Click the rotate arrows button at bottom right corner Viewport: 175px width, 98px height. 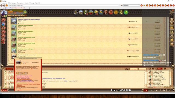[170, 90]
